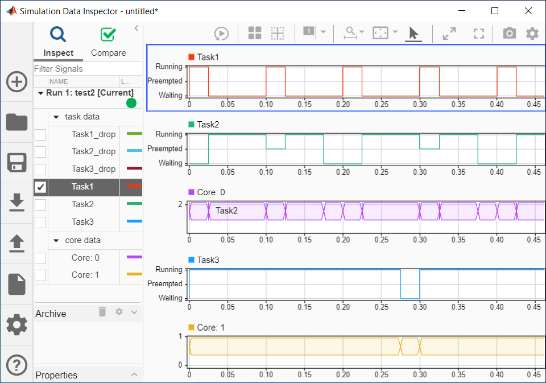
Task: Click the Add (plus) icon in sidebar
Action: 16,82
